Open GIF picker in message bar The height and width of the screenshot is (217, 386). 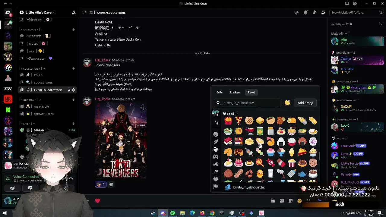tap(282, 201)
